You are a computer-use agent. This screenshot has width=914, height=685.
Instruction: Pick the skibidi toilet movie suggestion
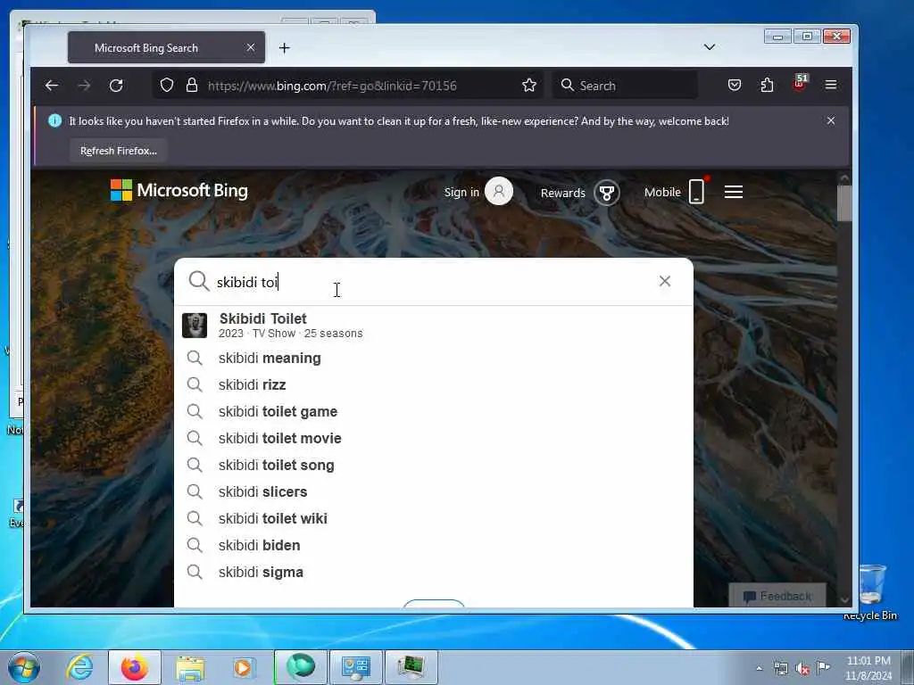434,438
